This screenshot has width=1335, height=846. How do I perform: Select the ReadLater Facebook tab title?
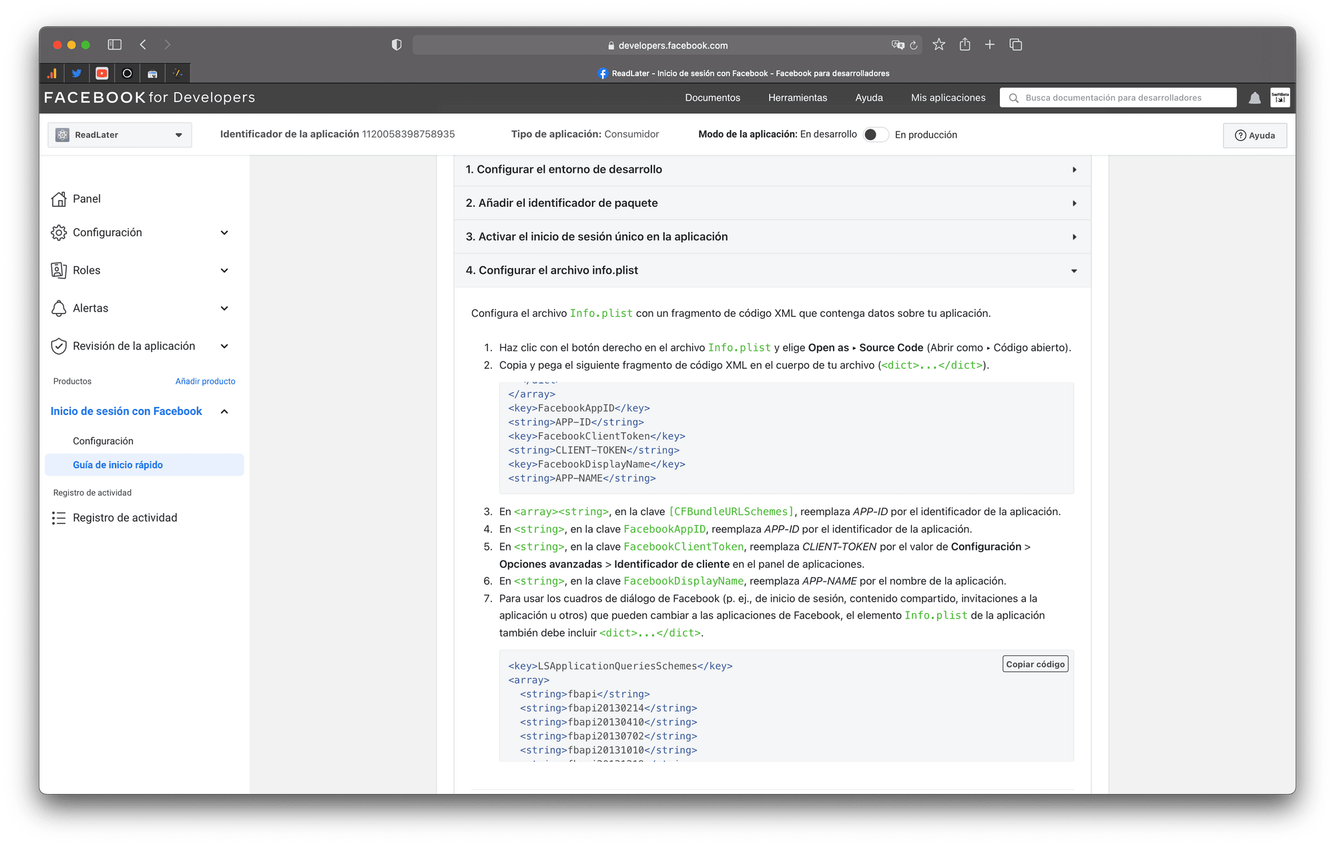point(744,73)
